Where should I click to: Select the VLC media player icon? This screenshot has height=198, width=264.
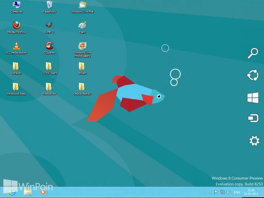point(16,48)
